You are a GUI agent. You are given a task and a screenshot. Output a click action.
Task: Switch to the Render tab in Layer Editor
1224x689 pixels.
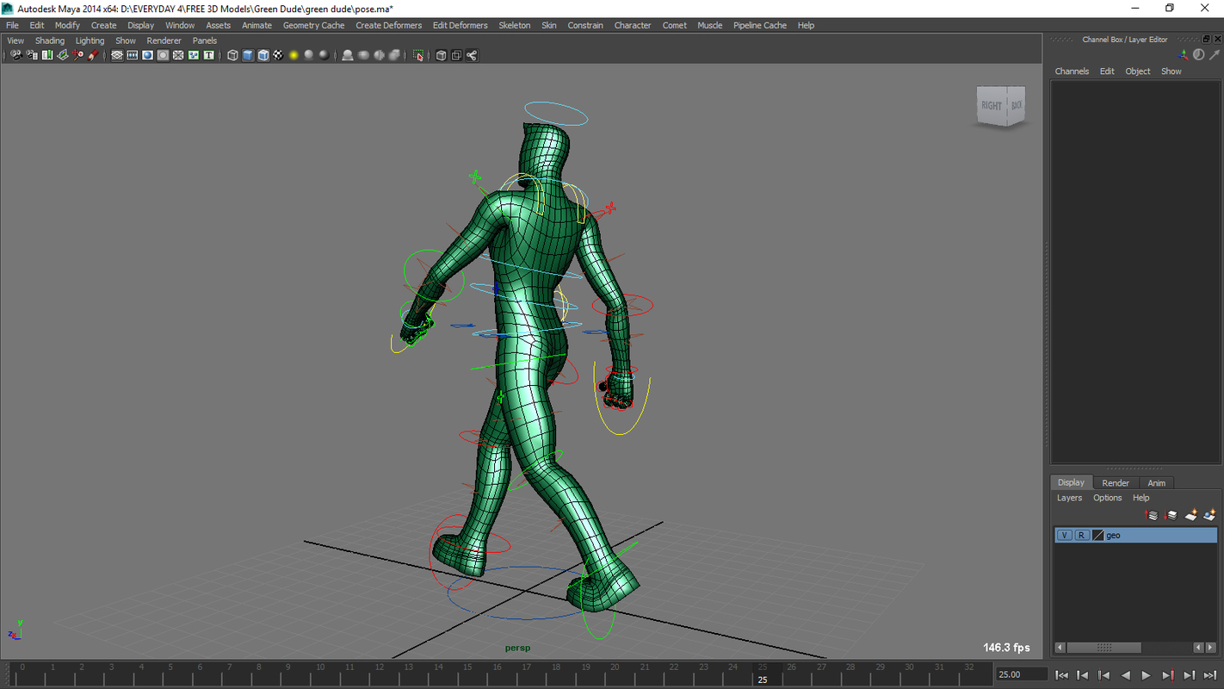(1116, 482)
